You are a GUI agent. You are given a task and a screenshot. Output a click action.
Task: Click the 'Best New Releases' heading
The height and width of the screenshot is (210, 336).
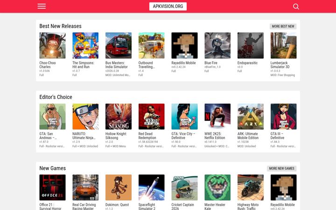(x=60, y=26)
